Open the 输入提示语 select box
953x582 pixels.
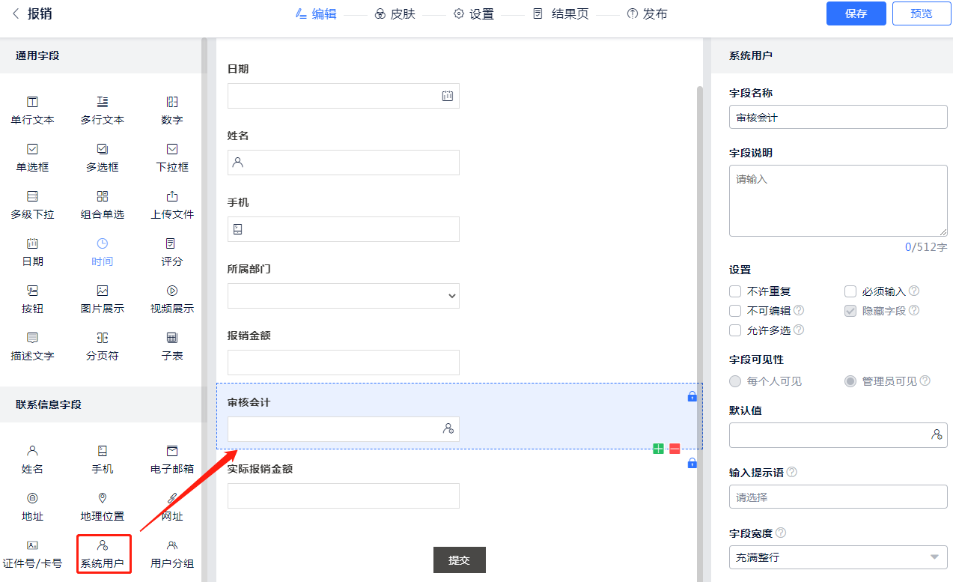point(838,497)
